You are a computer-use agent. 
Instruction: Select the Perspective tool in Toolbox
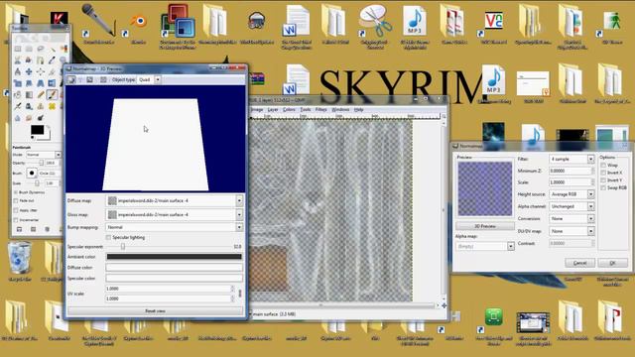[40, 83]
